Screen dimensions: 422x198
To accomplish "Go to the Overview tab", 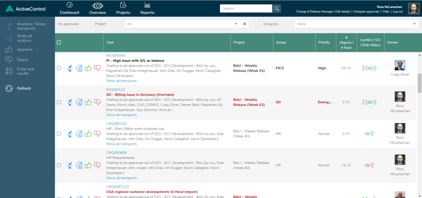I will [98, 8].
